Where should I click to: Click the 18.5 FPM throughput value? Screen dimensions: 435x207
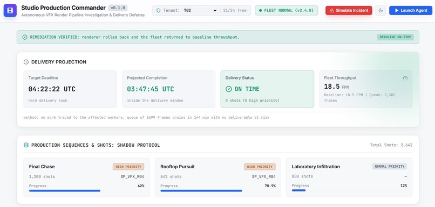coord(336,87)
